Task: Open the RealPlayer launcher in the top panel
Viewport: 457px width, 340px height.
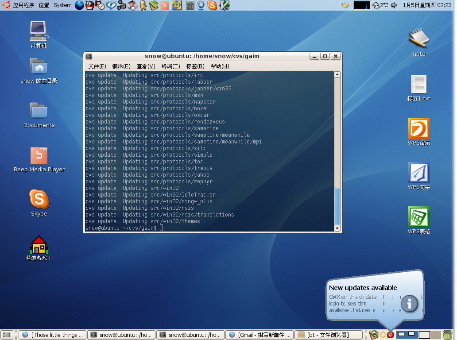Action: click(x=111, y=5)
